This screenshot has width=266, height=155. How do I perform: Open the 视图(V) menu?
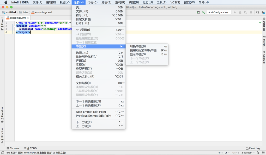[65, 2]
